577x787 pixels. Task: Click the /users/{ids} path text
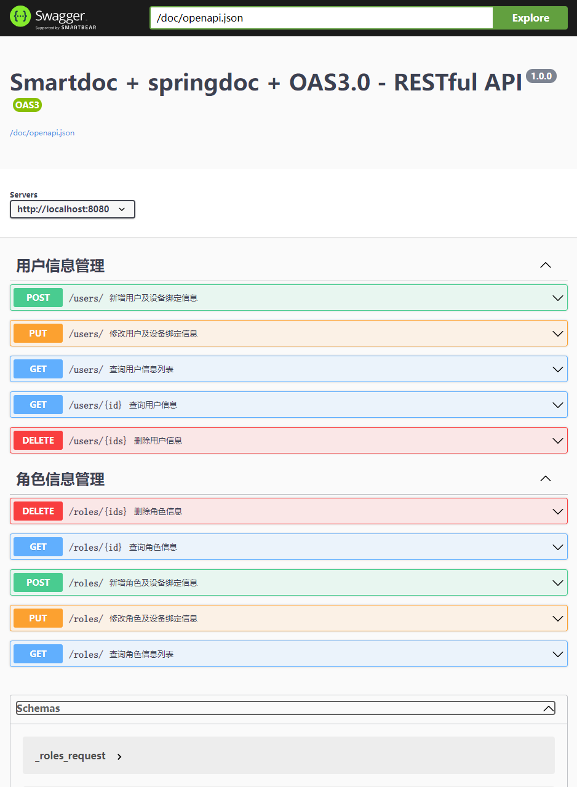pyautogui.click(x=98, y=441)
